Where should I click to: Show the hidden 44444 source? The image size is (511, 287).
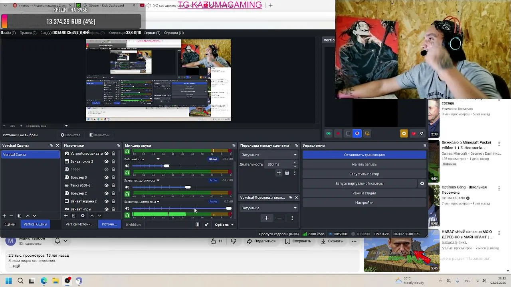pos(106,169)
